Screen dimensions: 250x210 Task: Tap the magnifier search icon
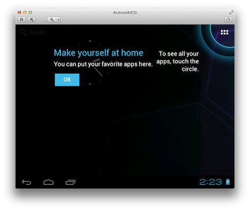[23, 32]
